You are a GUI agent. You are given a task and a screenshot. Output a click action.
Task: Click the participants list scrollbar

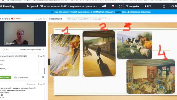45,71
